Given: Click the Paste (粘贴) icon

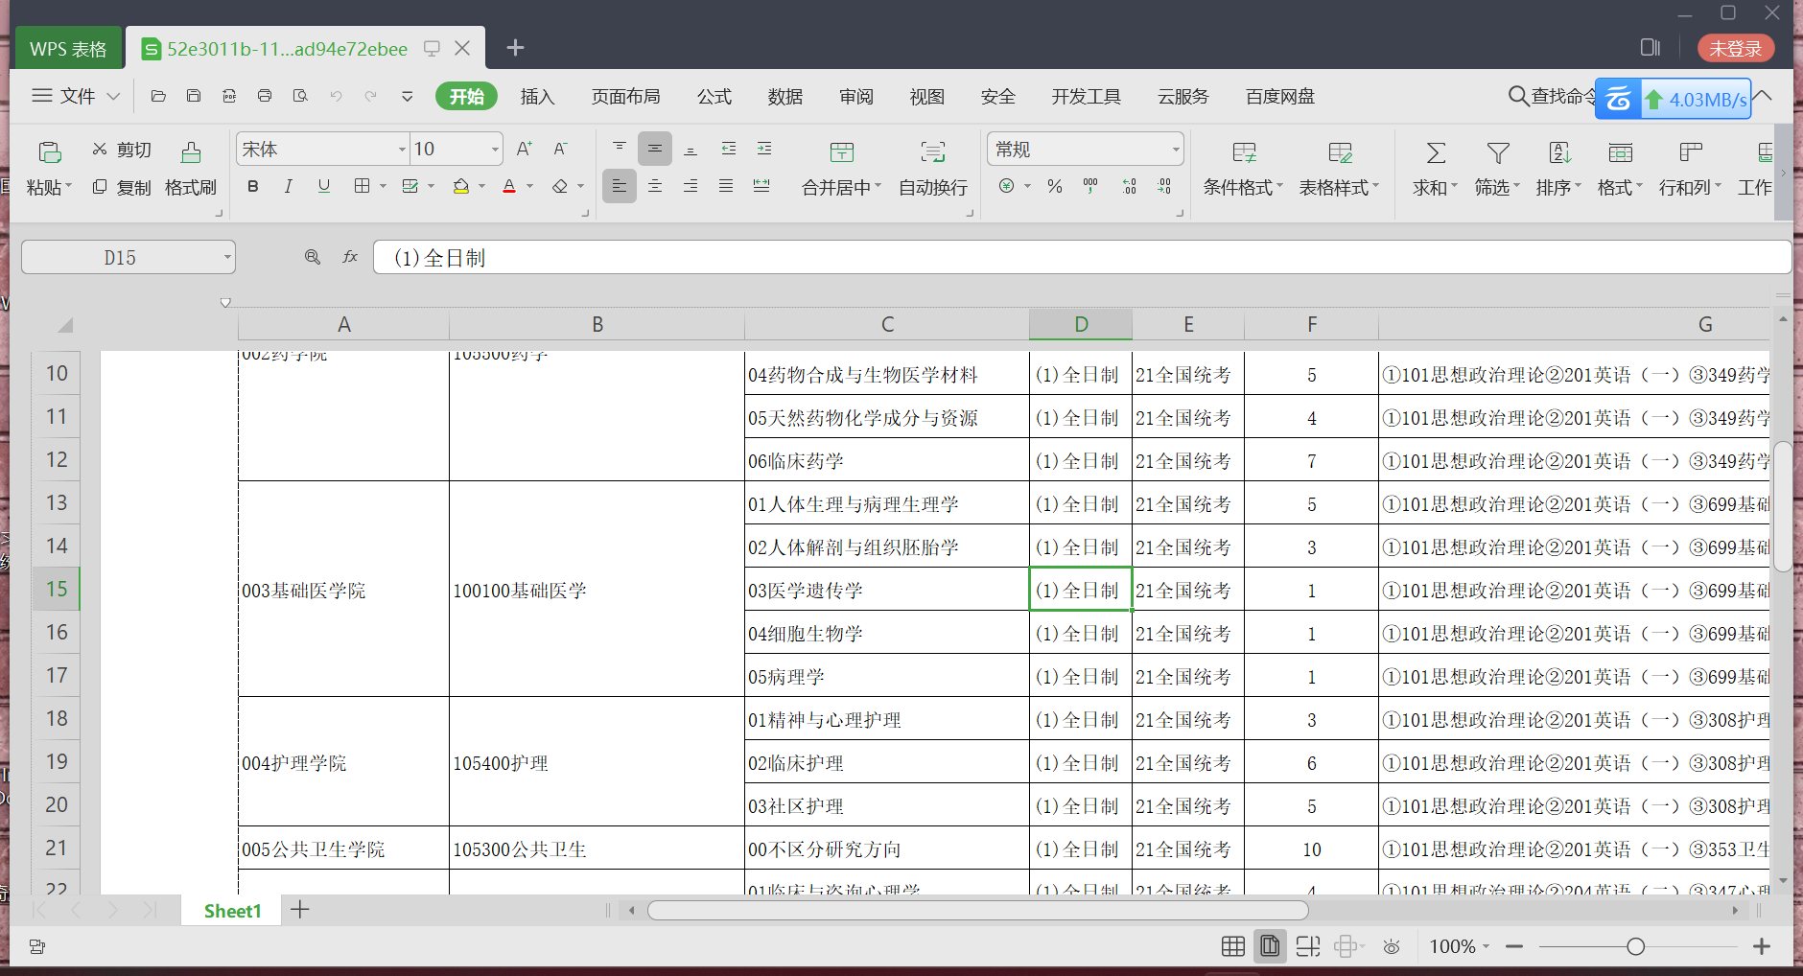Looking at the screenshot, I should [48, 165].
